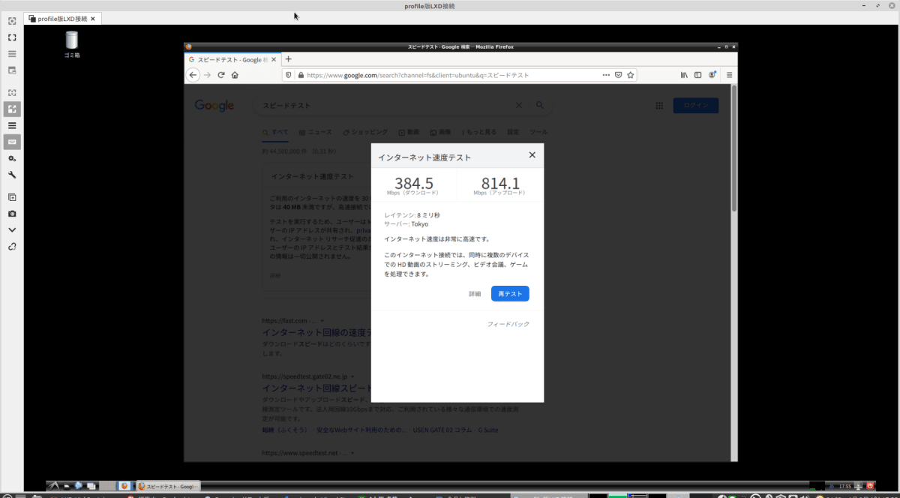Select the スピードテスト - Google Firefox tab
This screenshot has width=900, height=498.
[233, 59]
